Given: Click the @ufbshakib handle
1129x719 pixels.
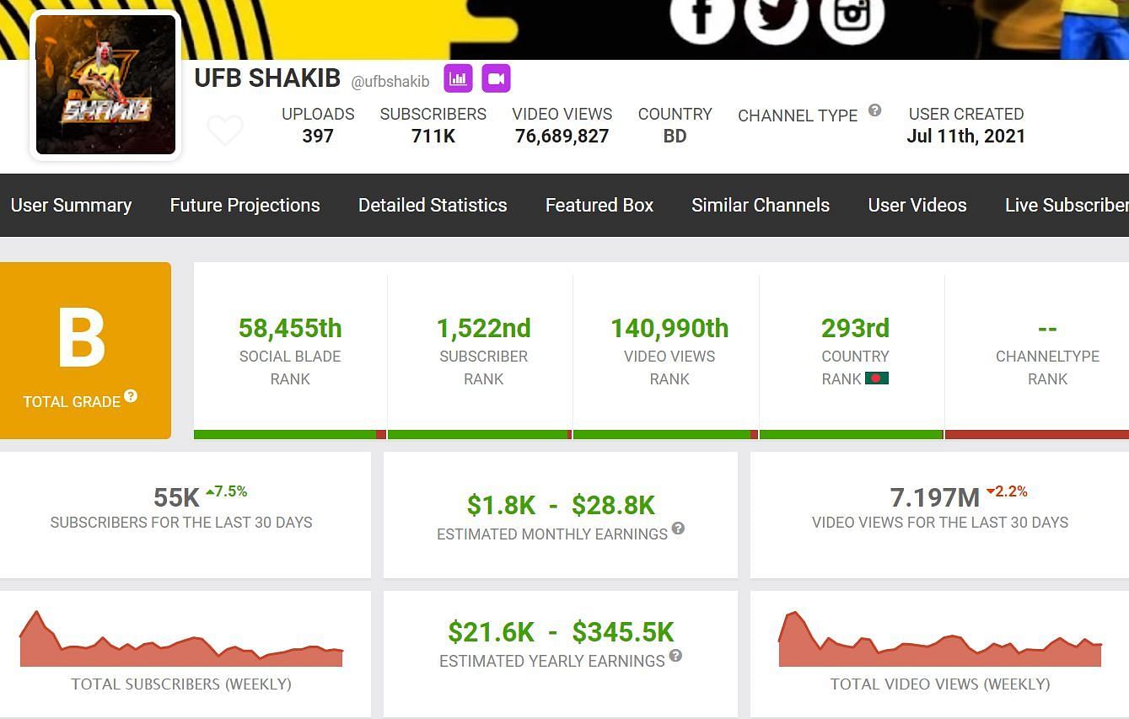Looking at the screenshot, I should pos(390,82).
